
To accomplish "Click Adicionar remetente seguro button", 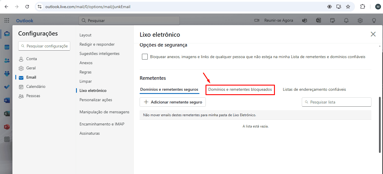I will [173, 102].
